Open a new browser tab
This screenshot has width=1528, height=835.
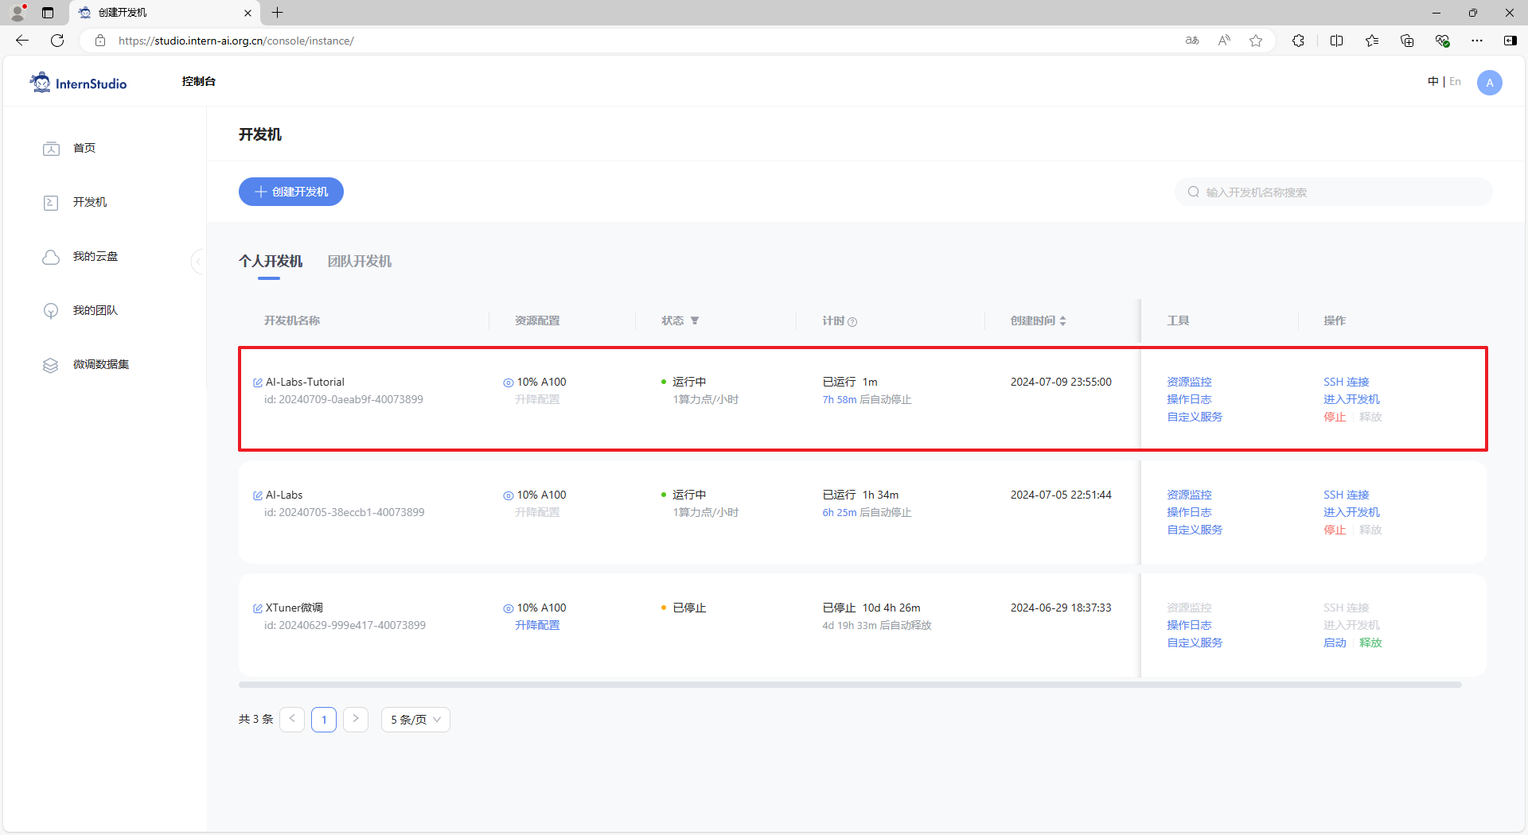pyautogui.click(x=277, y=13)
